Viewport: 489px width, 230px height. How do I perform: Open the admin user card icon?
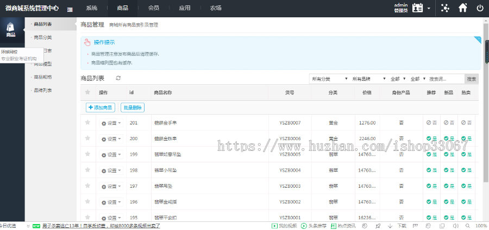click(x=418, y=8)
